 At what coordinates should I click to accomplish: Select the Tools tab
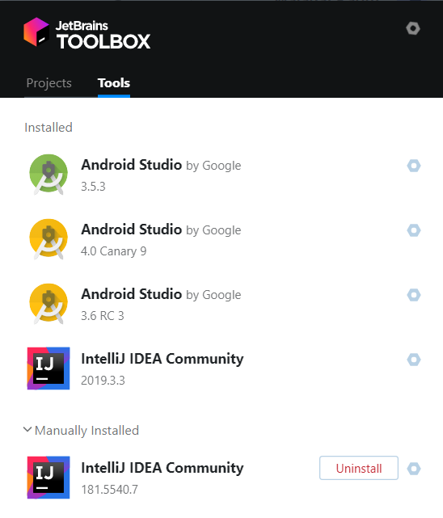click(114, 83)
